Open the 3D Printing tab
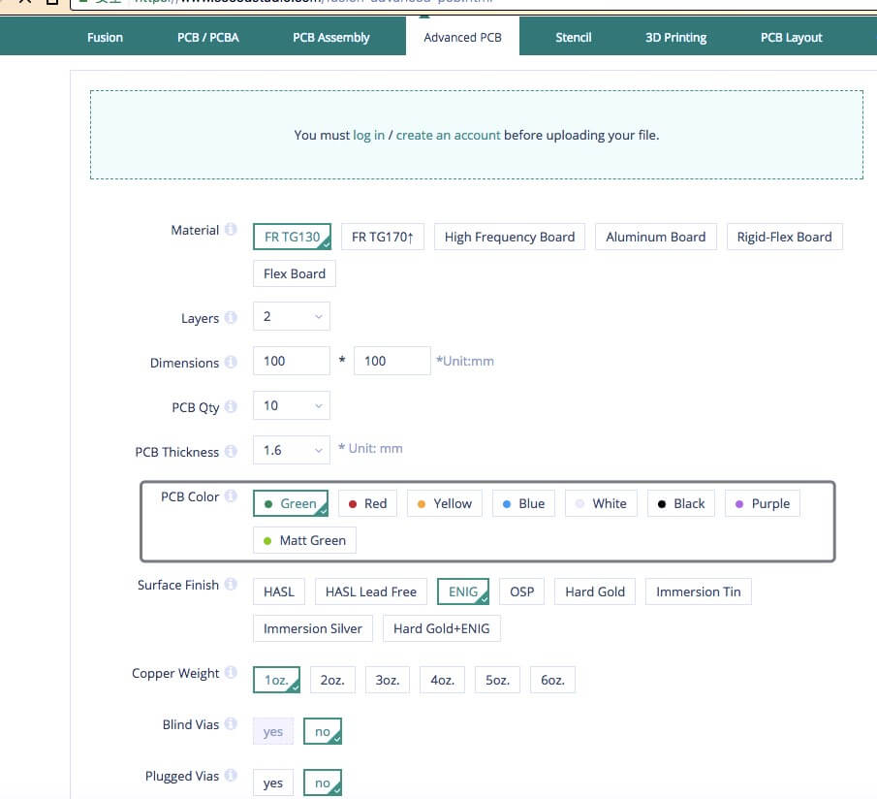This screenshot has height=799, width=877. (675, 38)
